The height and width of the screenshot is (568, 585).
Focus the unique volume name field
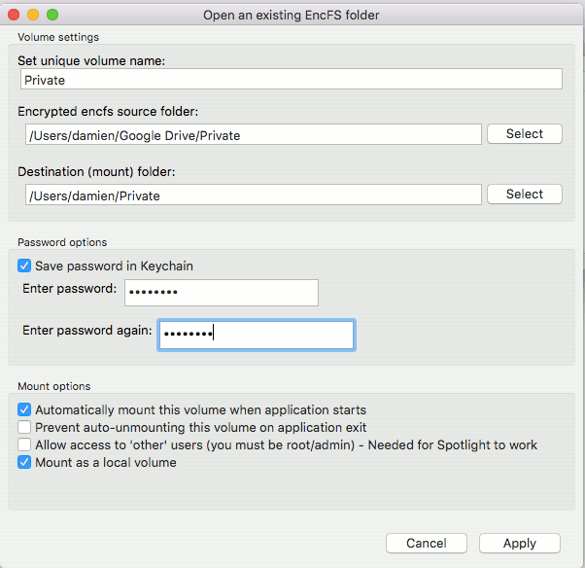click(291, 79)
